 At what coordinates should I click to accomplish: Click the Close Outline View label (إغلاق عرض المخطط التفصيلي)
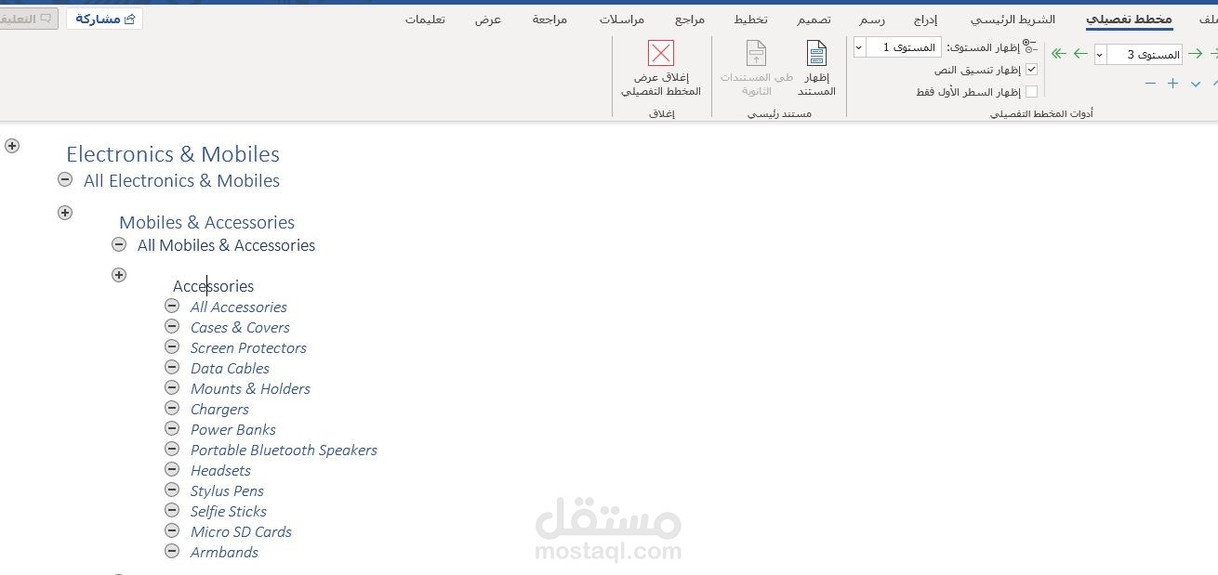click(660, 85)
